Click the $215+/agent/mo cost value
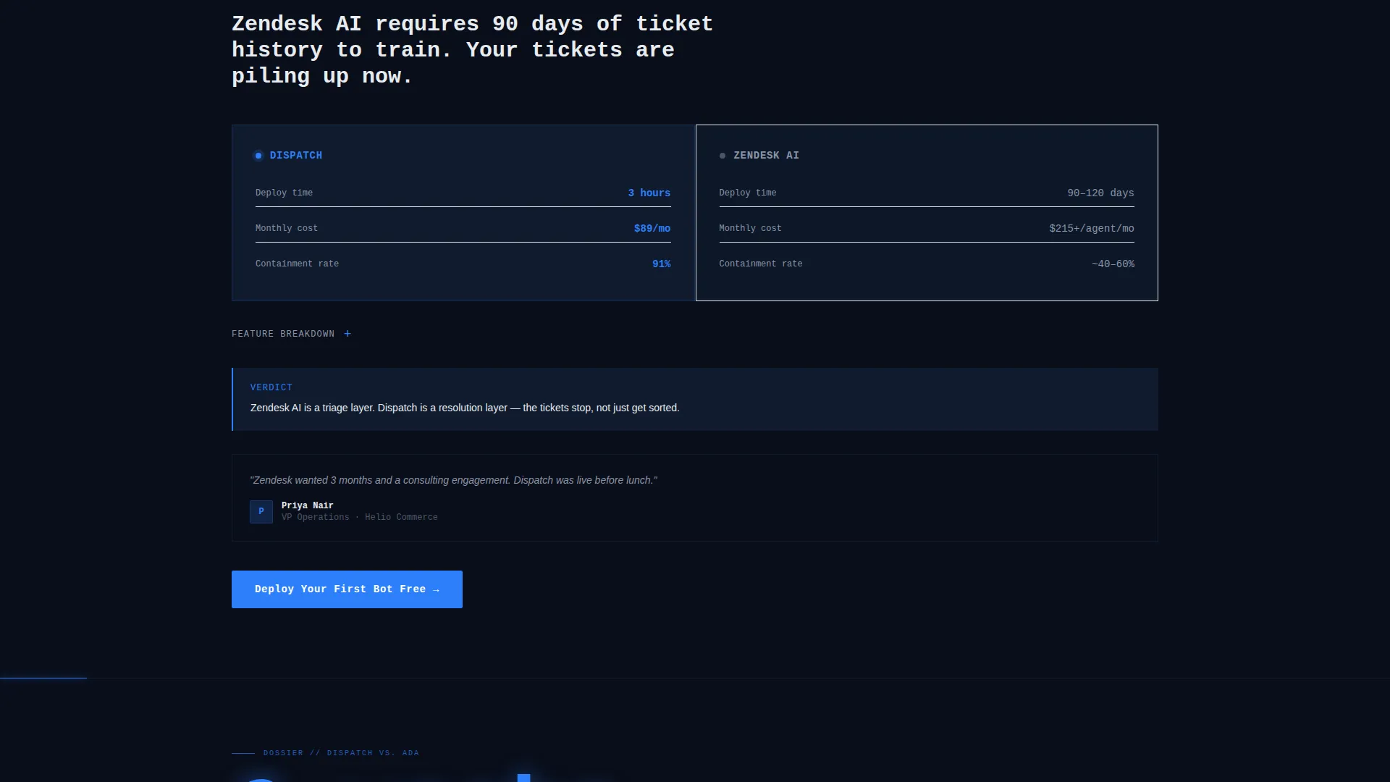The image size is (1390, 782). coord(1092,229)
